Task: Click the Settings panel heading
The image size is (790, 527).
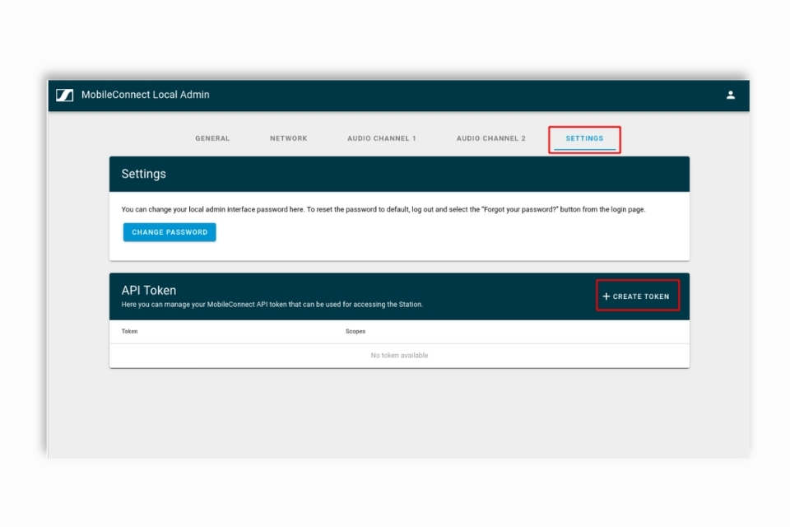Action: click(x=143, y=174)
